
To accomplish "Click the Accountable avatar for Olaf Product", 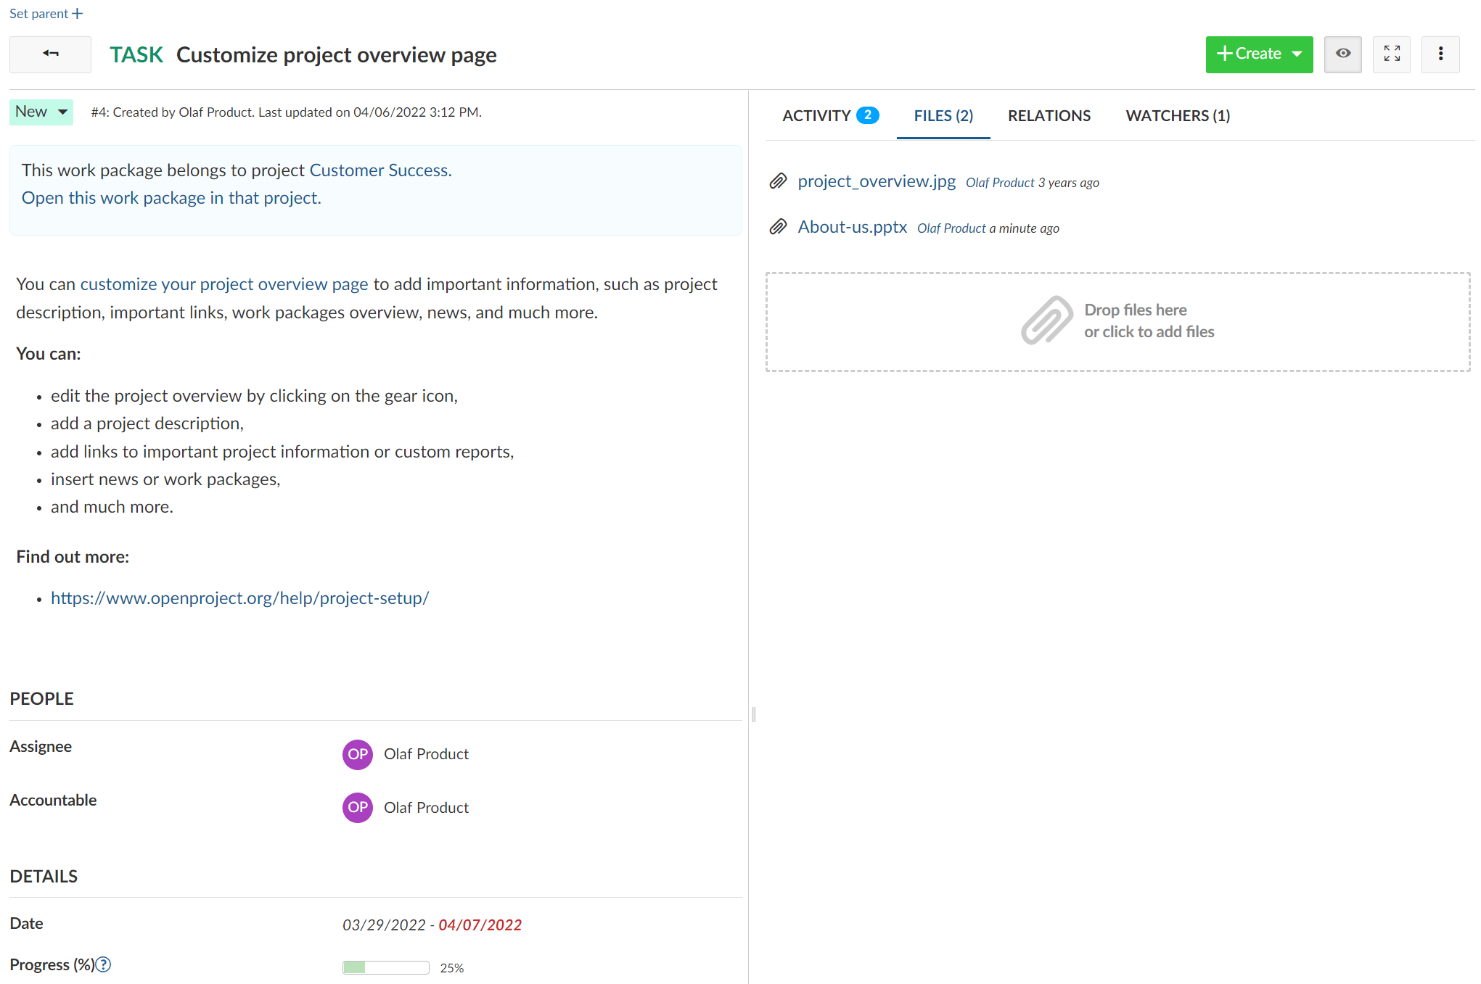I will tap(357, 807).
